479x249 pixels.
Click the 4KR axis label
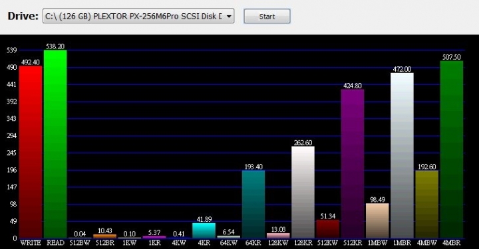click(204, 243)
